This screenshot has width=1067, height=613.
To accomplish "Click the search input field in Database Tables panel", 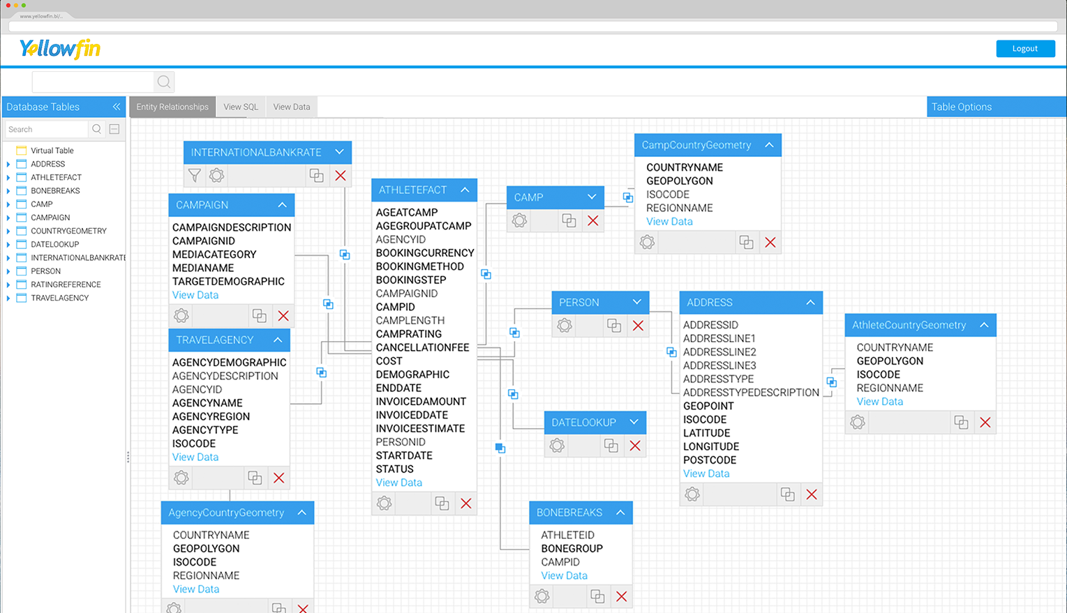I will (46, 129).
